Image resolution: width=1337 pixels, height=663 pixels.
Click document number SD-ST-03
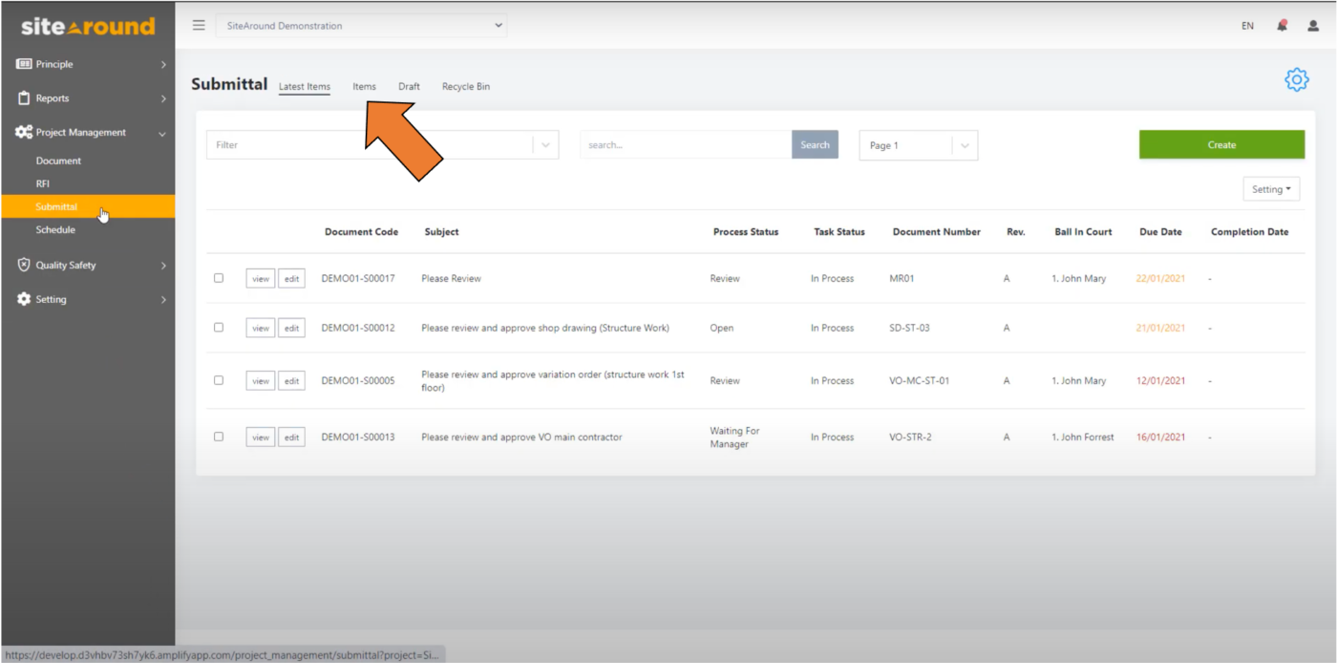[x=909, y=328]
